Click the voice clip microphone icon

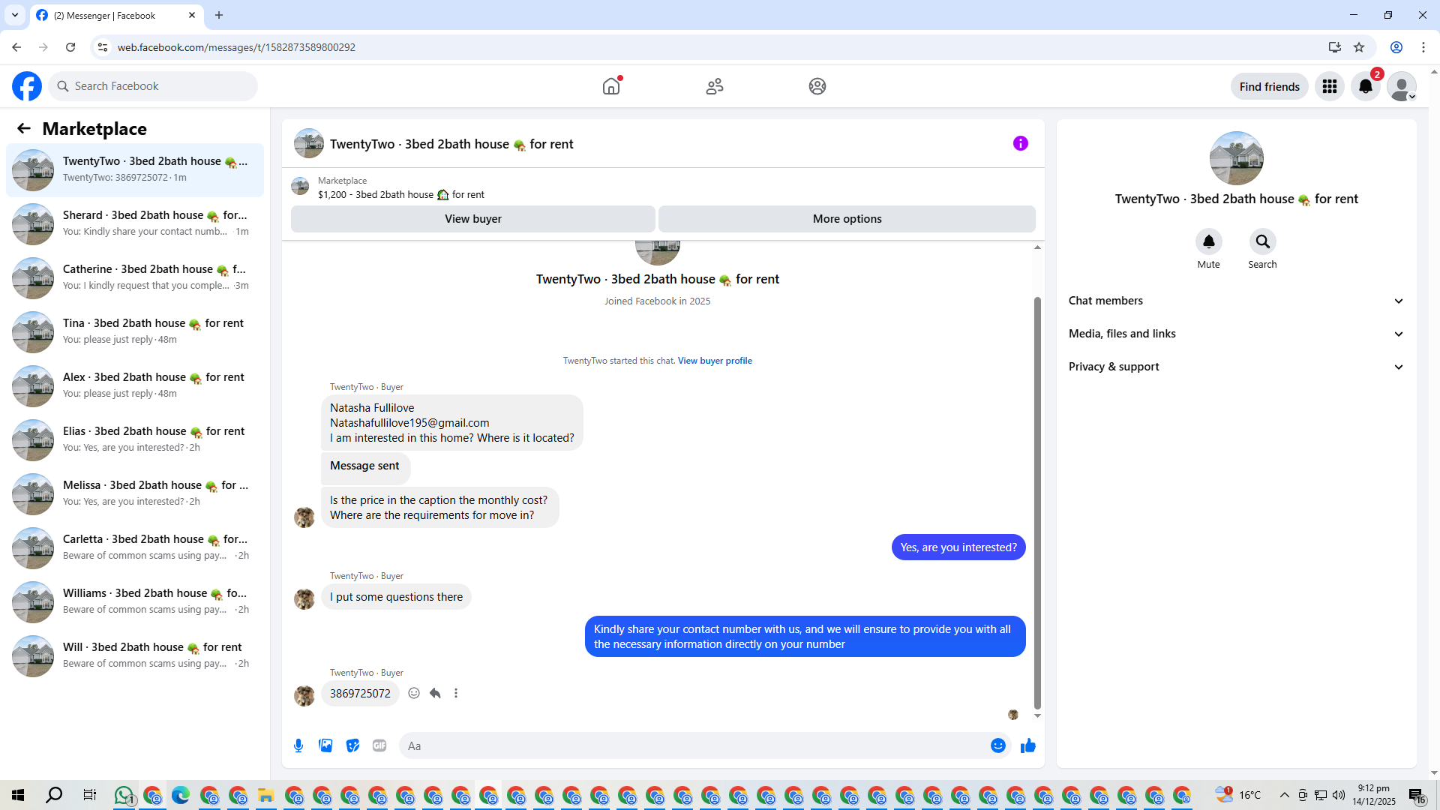(298, 745)
